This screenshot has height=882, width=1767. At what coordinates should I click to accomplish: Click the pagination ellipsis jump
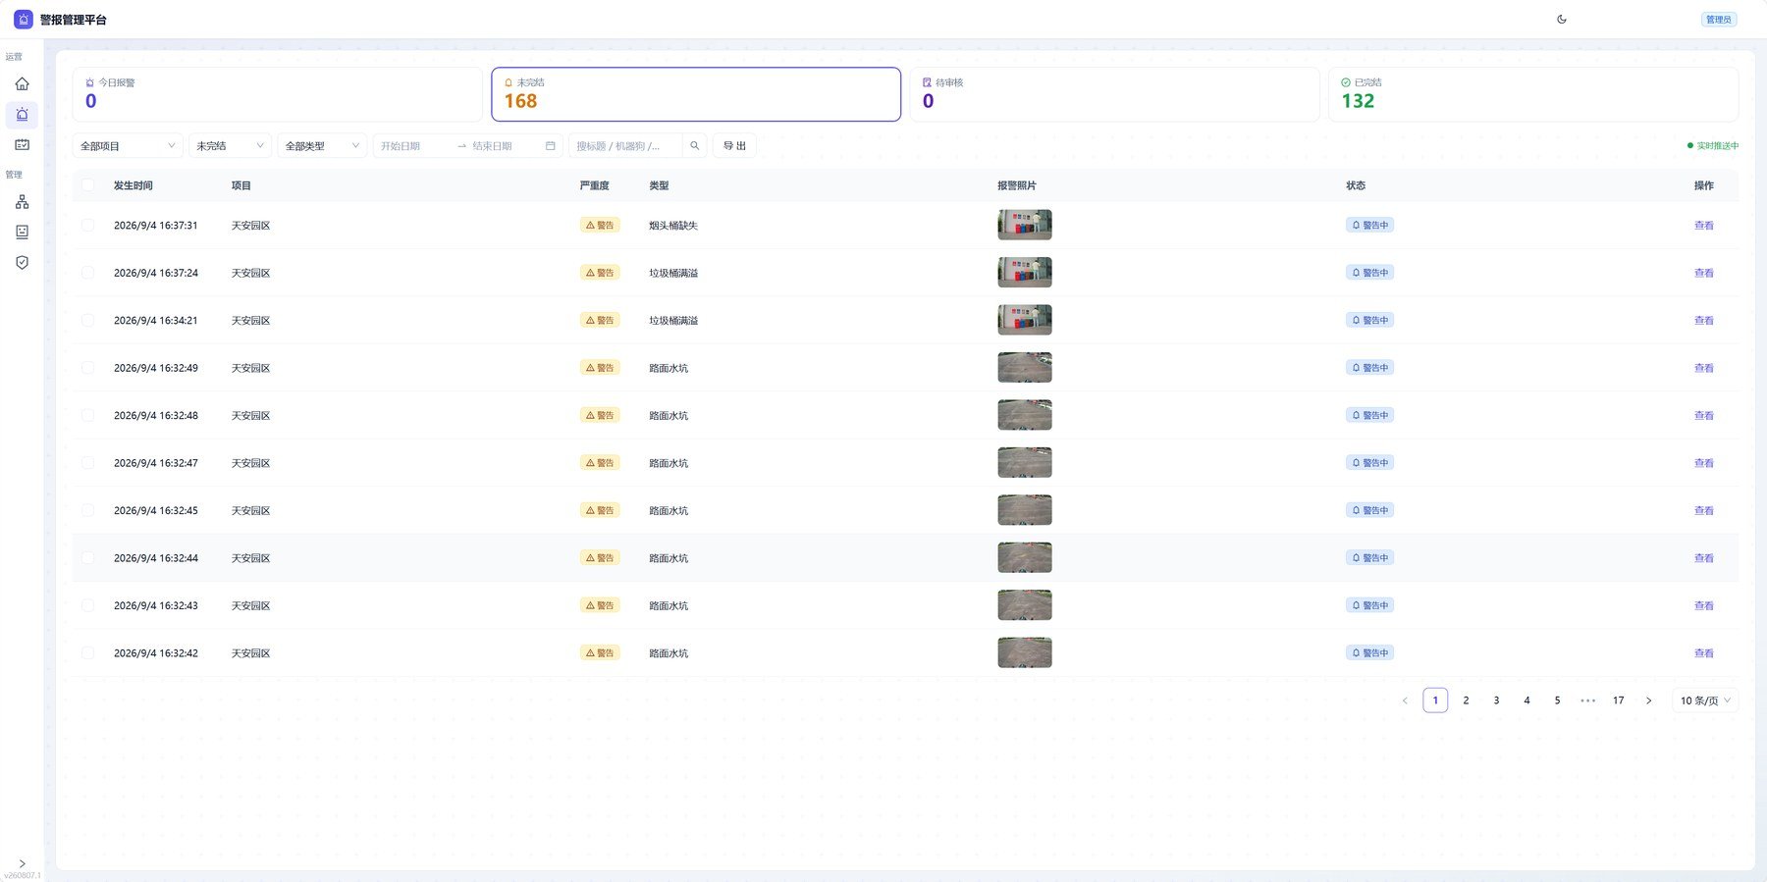1587,700
